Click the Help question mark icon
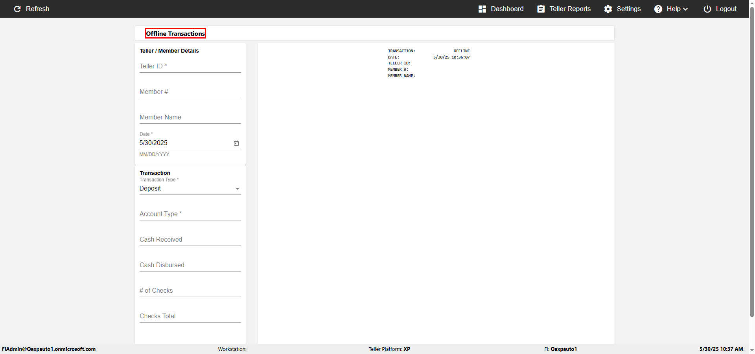Viewport: 755px width, 354px height. tap(658, 9)
